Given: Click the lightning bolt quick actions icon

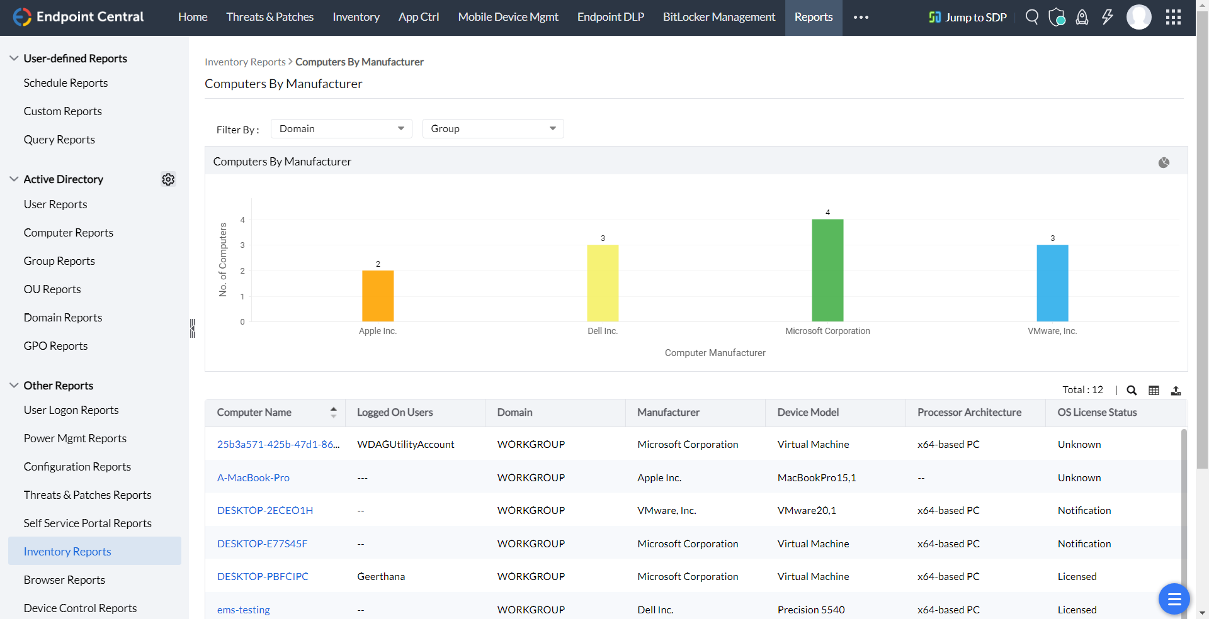Looking at the screenshot, I should tap(1108, 17).
